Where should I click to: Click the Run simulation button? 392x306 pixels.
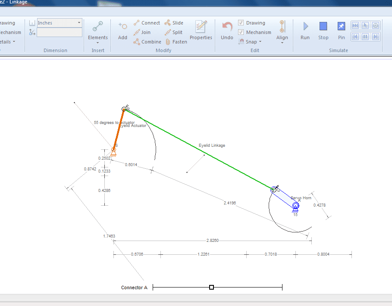[x=305, y=27]
